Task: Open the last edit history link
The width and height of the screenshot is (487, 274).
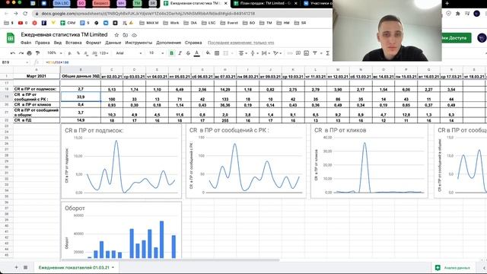Action: click(x=240, y=43)
